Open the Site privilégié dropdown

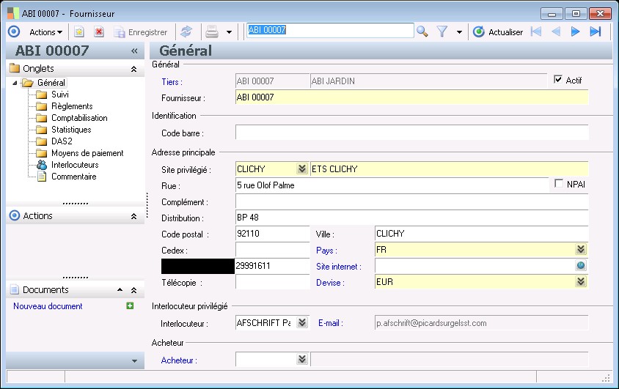point(301,169)
